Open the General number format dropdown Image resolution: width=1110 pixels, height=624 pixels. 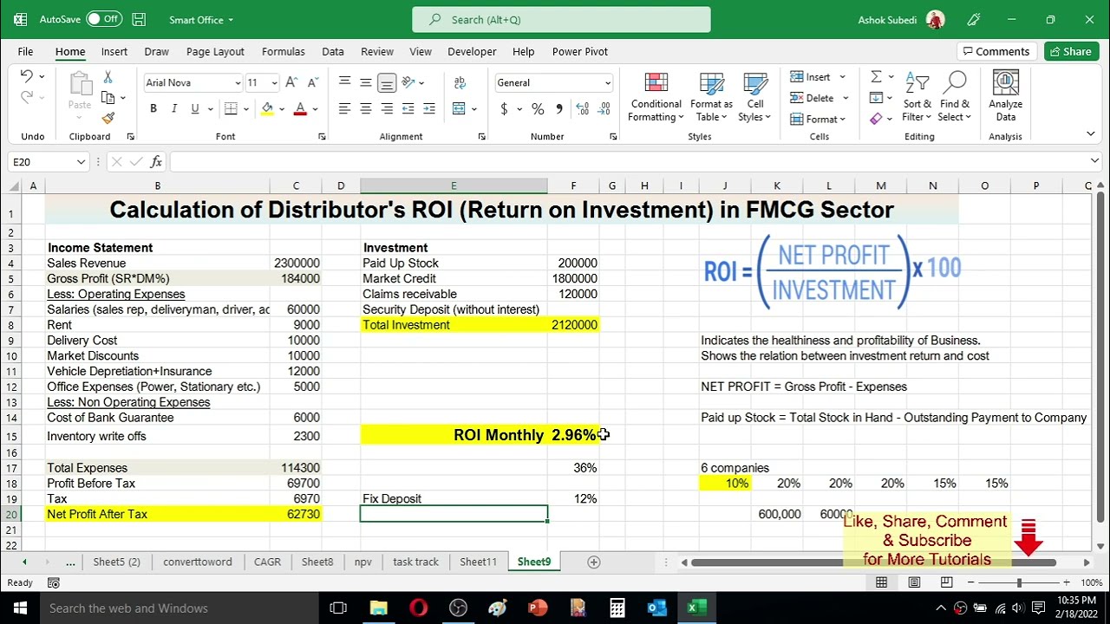click(x=607, y=83)
